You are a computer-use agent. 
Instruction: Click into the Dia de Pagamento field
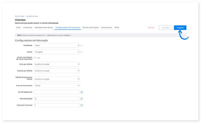pyautogui.click(x=57, y=92)
